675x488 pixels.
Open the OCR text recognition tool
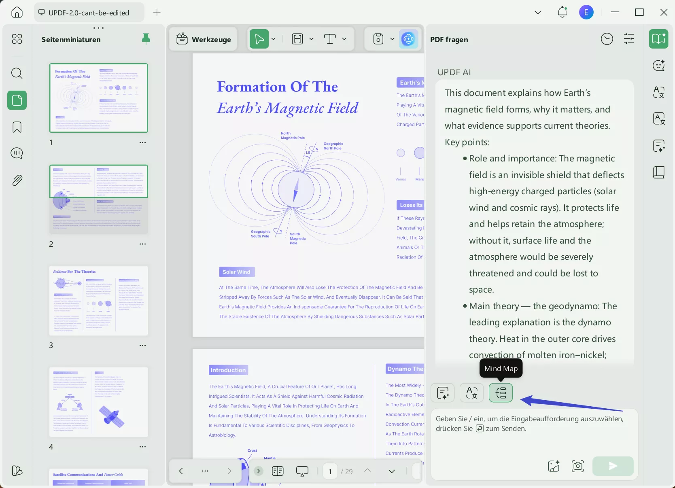click(659, 119)
